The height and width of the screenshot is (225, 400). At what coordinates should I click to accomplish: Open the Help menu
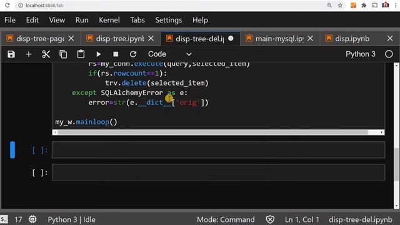(200, 20)
